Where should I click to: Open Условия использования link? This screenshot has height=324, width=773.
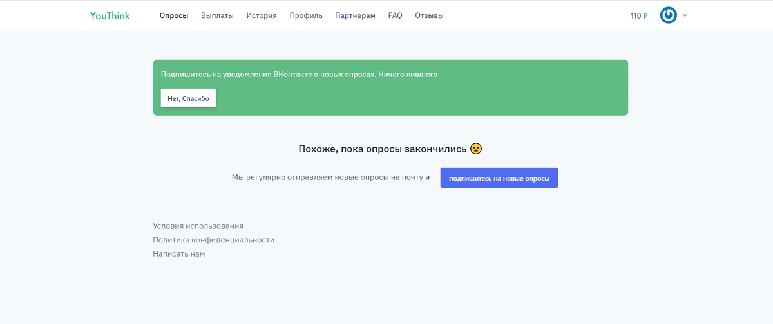198,226
